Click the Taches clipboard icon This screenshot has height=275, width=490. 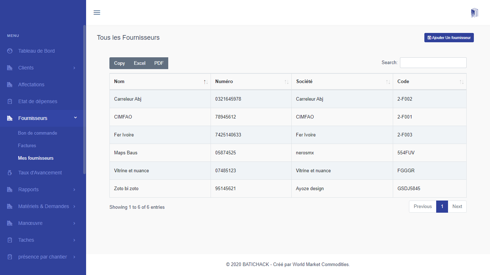[10, 240]
